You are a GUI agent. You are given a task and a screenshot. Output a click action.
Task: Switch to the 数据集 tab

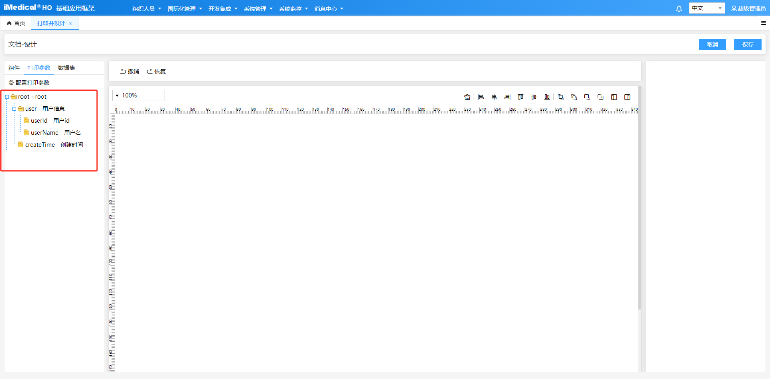click(67, 68)
